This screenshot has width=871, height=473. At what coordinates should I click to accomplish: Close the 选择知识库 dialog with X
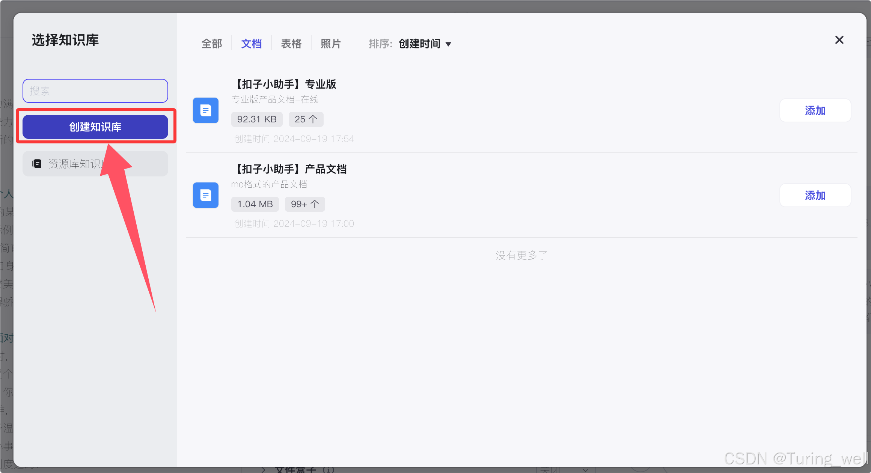point(839,40)
